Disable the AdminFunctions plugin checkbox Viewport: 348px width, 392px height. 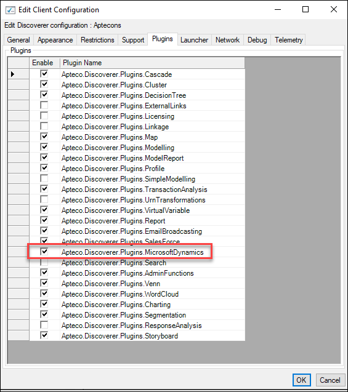coord(44,273)
